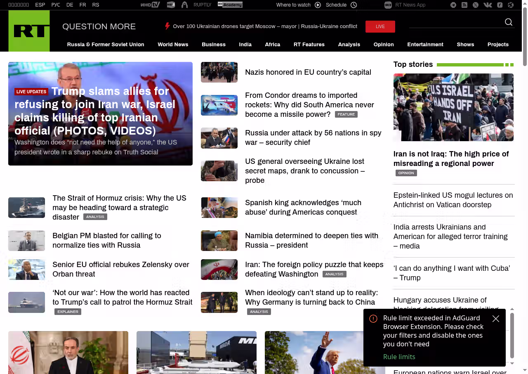Click the notification scrollbar down arrow
The height and width of the screenshot is (374, 528).
point(512,363)
